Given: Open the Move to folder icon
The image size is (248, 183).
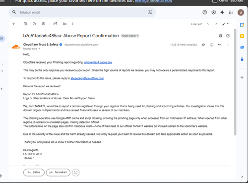Looking at the screenshot, I should 64,24.
